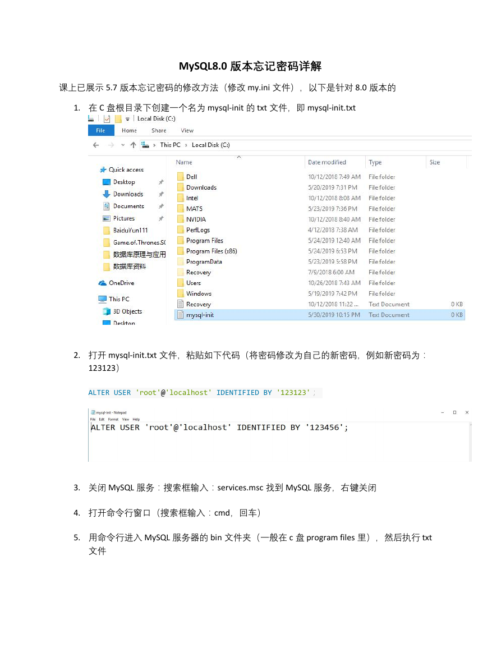Click New folder quick toolbar icon
The height and width of the screenshot is (648, 501).
coord(118,119)
